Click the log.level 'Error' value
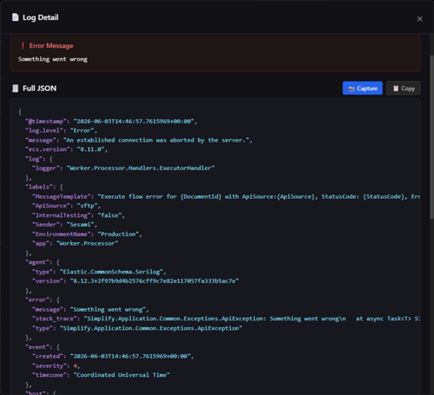The height and width of the screenshot is (395, 434). [82, 130]
